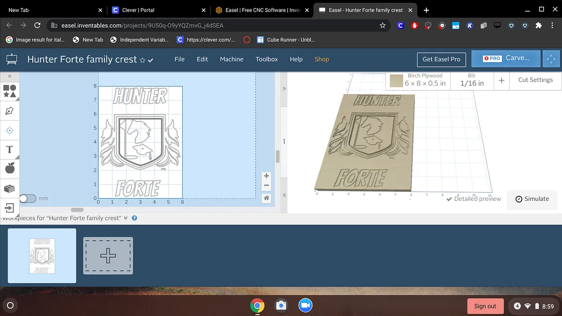The height and width of the screenshot is (316, 562).
Task: Star the Hunter Forte family crest project
Action: [x=143, y=60]
